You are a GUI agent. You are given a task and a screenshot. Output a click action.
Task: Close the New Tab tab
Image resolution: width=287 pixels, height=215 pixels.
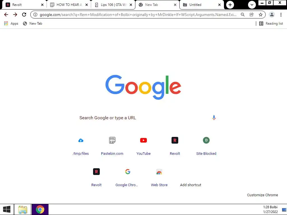click(x=175, y=5)
